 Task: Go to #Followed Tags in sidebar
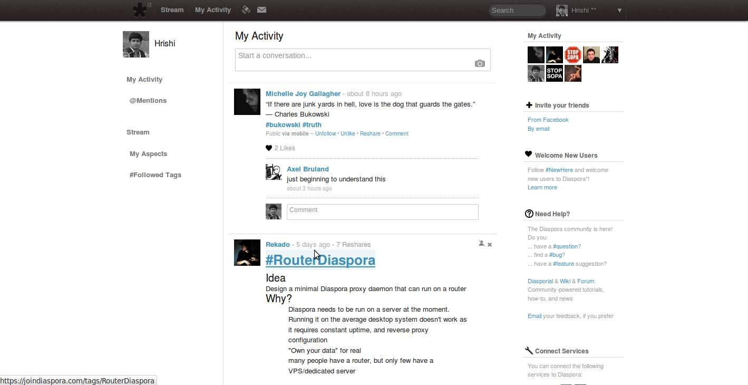(x=155, y=175)
